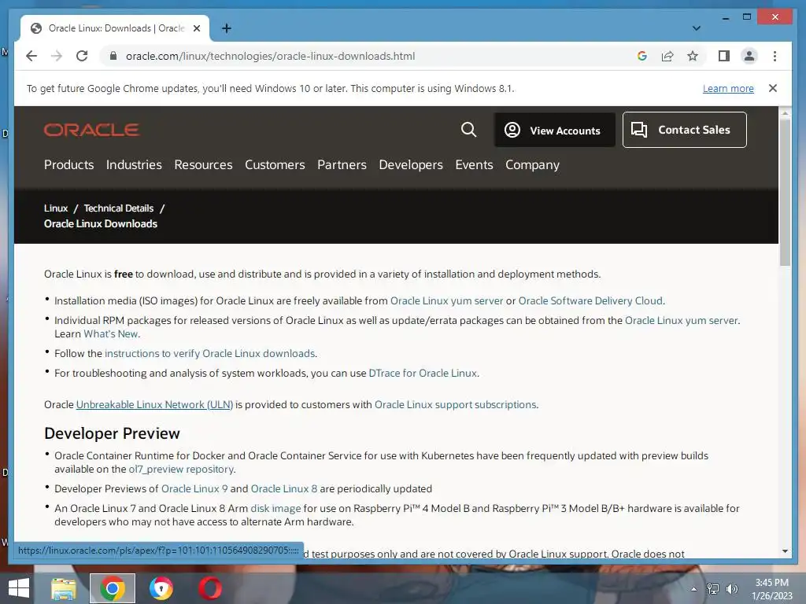Open the Partners menu
The width and height of the screenshot is (806, 604).
pyautogui.click(x=342, y=165)
